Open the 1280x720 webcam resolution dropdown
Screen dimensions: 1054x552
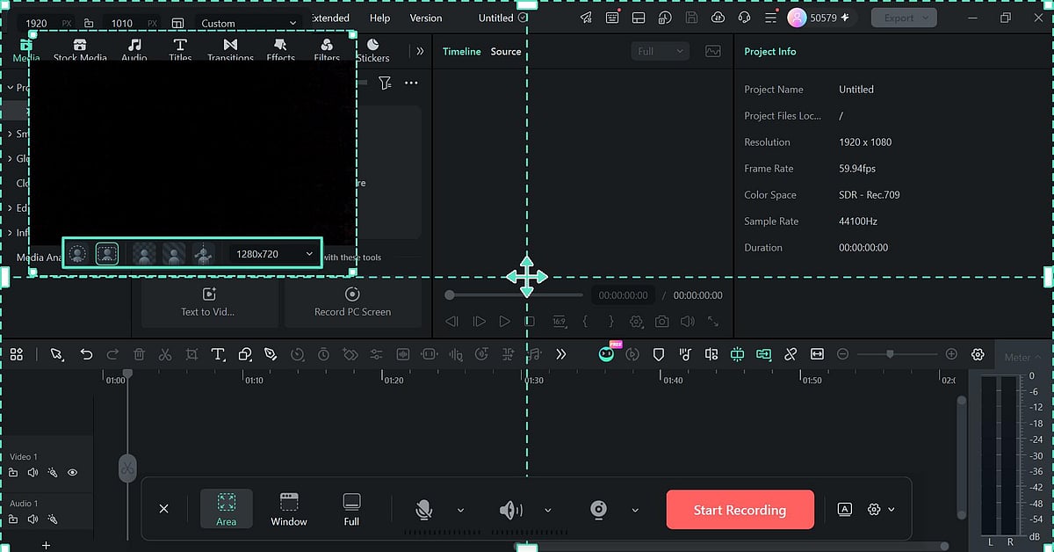[x=274, y=254]
